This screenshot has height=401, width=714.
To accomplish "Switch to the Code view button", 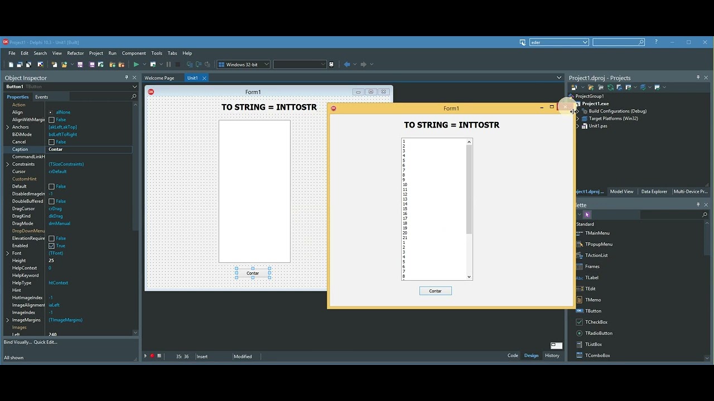I will (x=513, y=355).
